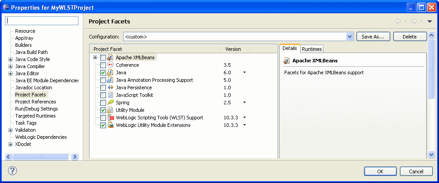The width and height of the screenshot is (439, 183).
Task: Open the back history dropdown arrow
Action: [x=405, y=22]
